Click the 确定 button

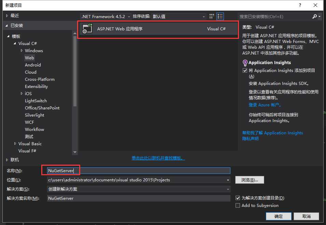point(279,216)
